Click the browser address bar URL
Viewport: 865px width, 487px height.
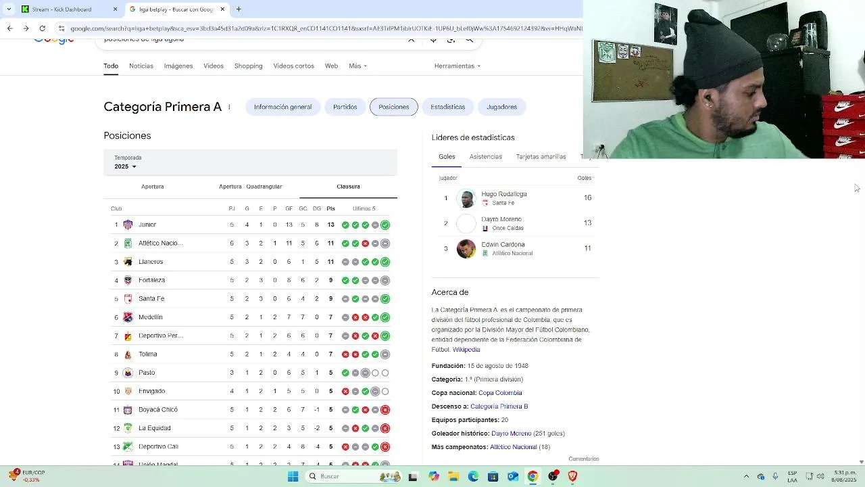(x=326, y=28)
